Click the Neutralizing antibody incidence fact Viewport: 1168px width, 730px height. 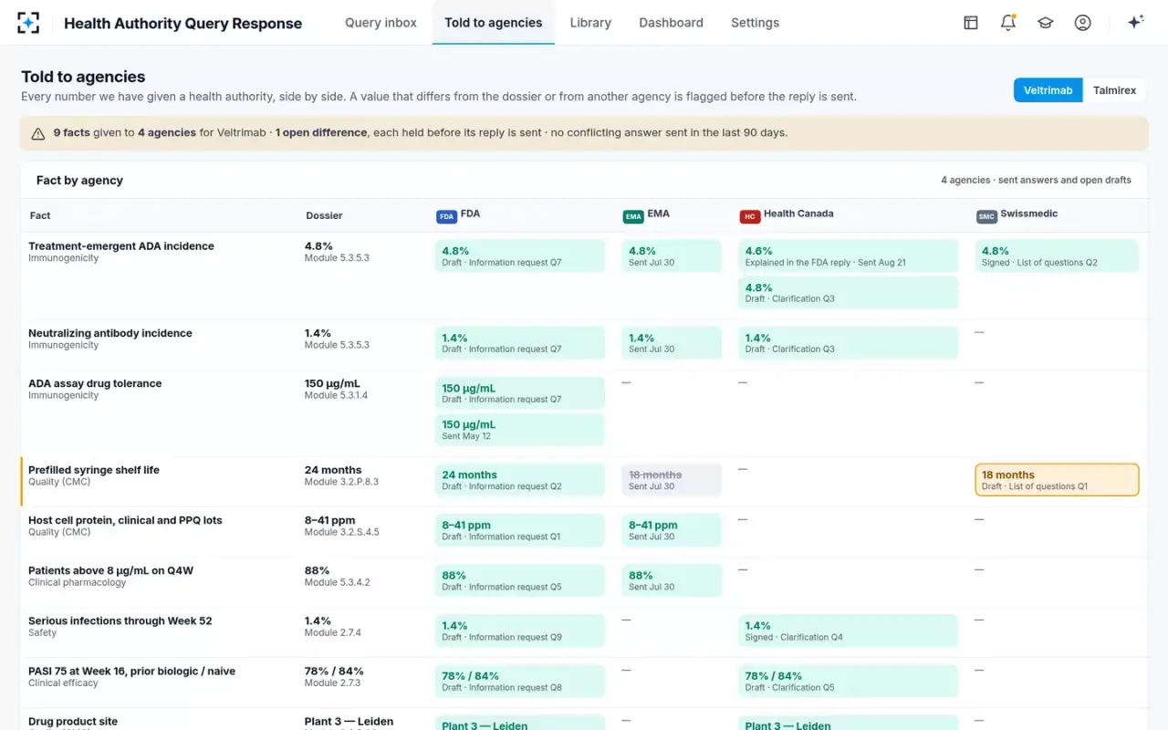click(x=110, y=333)
